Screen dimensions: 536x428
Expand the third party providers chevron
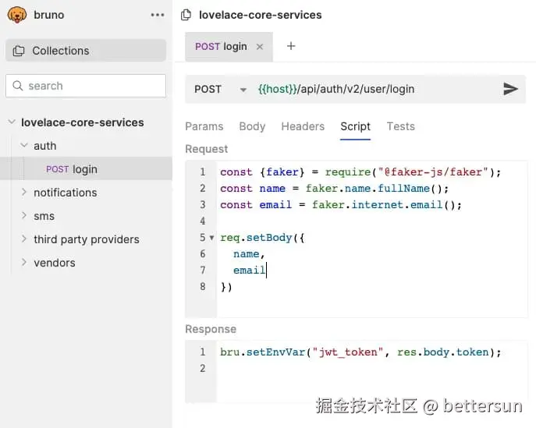(x=24, y=239)
